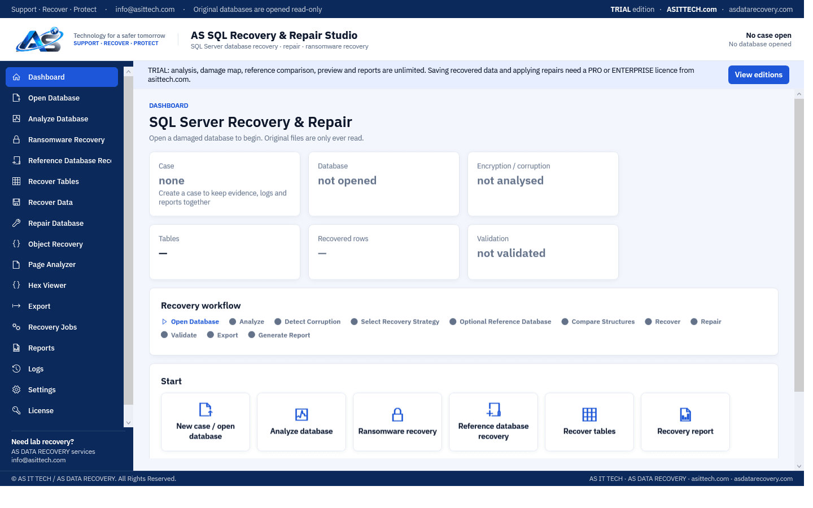Click the Generate Report workflow step
Screen dimensions: 813x508
279,335
